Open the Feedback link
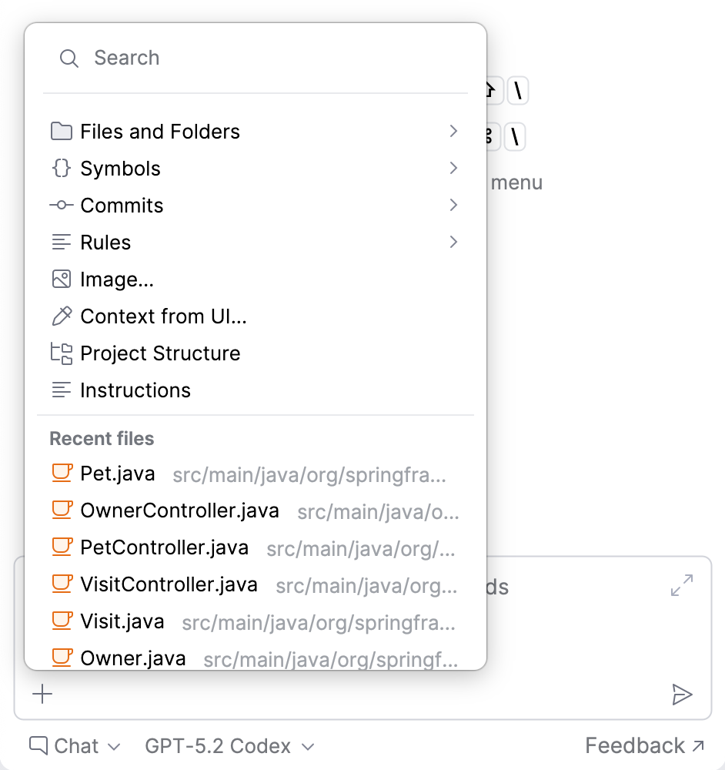Viewport: 725px width, 770px height. [645, 745]
